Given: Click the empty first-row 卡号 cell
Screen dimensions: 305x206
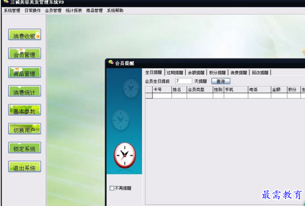Looking at the screenshot, I should [162, 96].
